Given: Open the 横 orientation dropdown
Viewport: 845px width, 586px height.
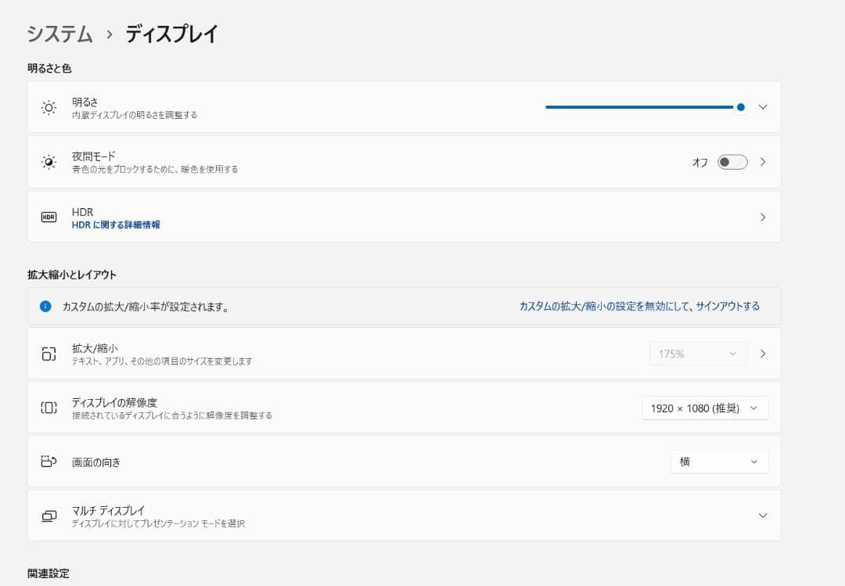Looking at the screenshot, I should click(x=719, y=462).
